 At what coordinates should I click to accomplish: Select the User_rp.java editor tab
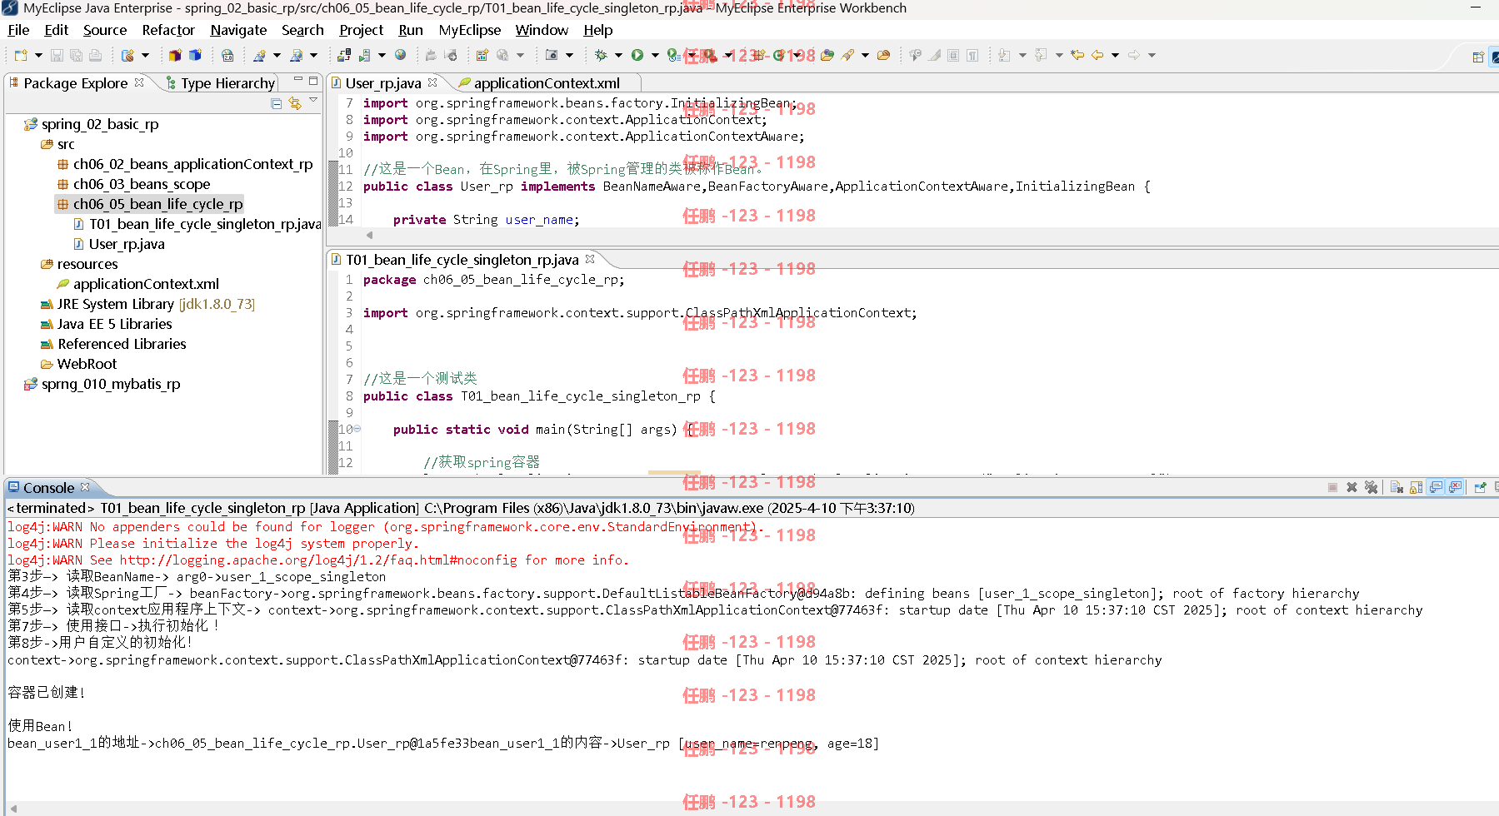pos(383,83)
